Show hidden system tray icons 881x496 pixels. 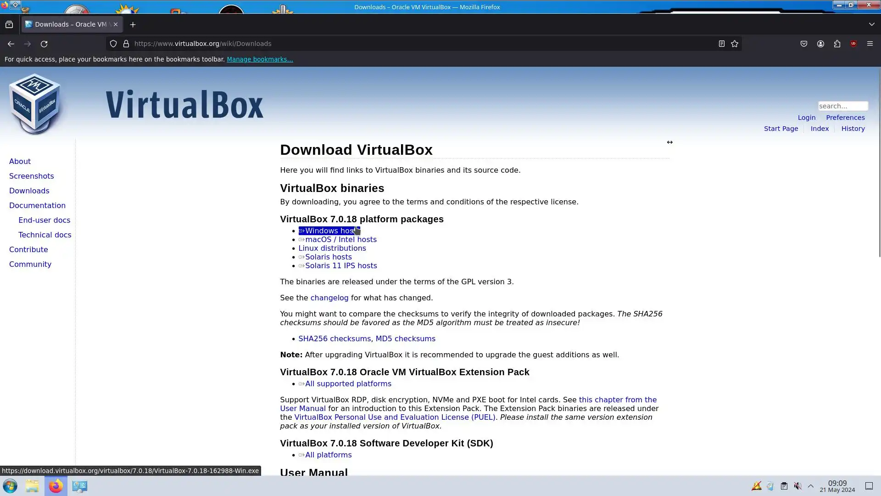pos(811,486)
